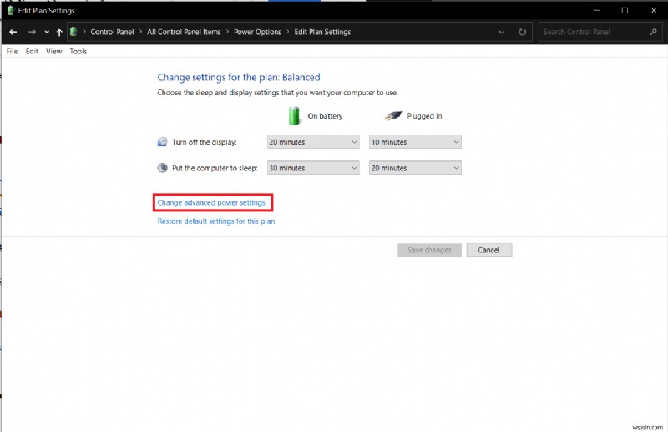
Task: Click Restore default settings for this plan
Action: [x=216, y=221]
